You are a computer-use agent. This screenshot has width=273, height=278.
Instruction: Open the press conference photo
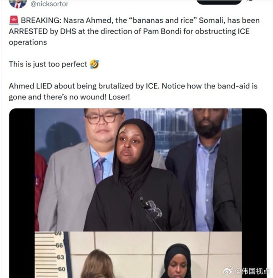pyautogui.click(x=138, y=170)
